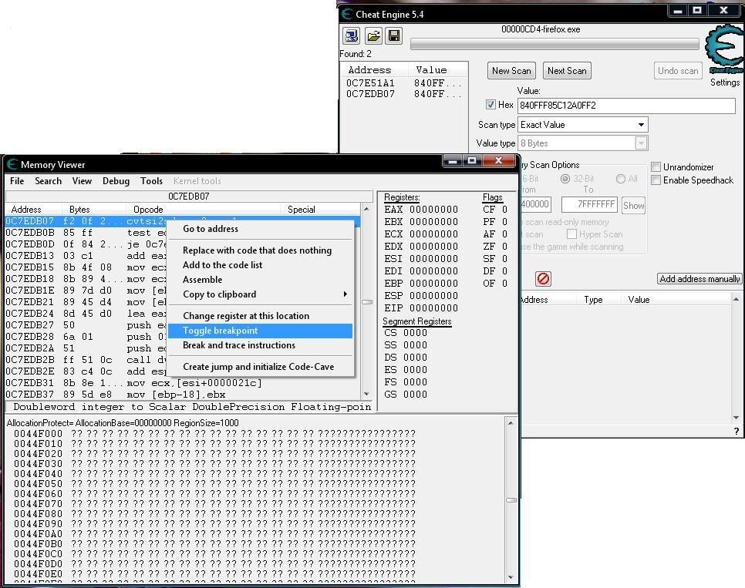Expand the Copy to clipboard submenu
This screenshot has width=745, height=588.
click(260, 294)
